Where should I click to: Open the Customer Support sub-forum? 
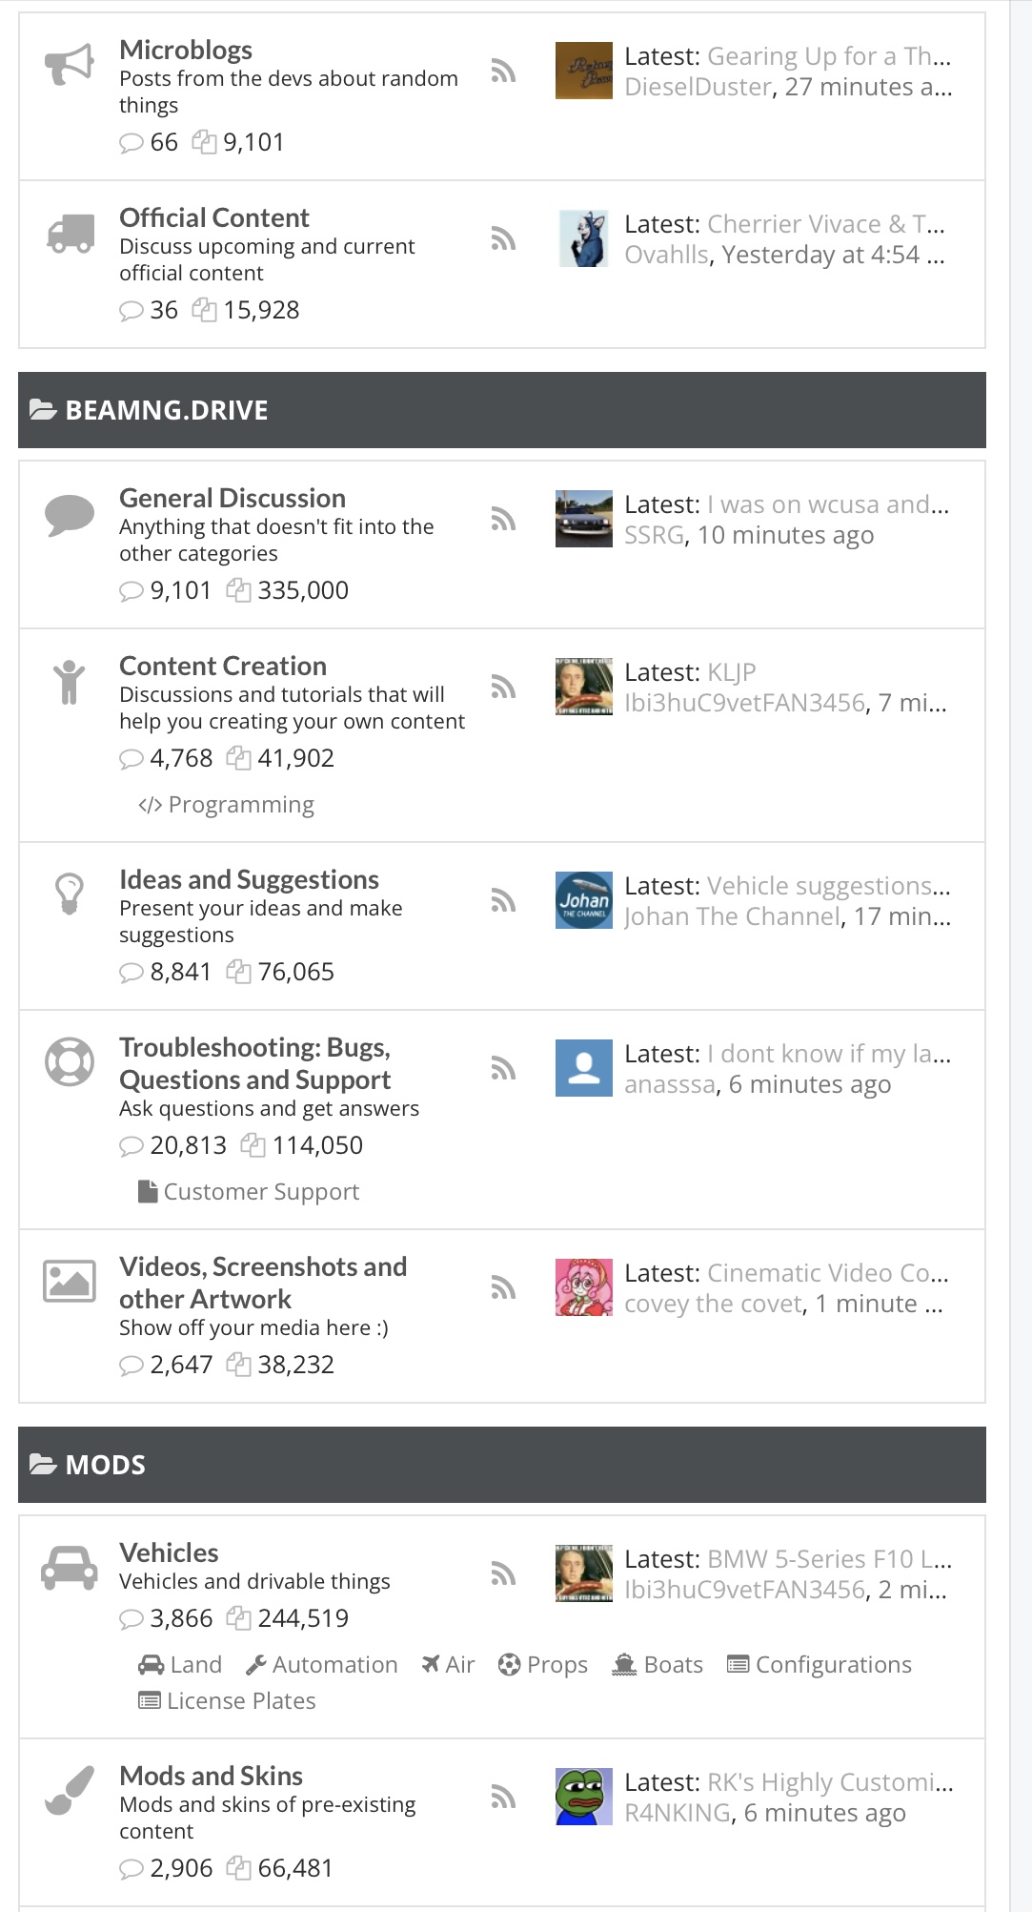click(x=249, y=1192)
